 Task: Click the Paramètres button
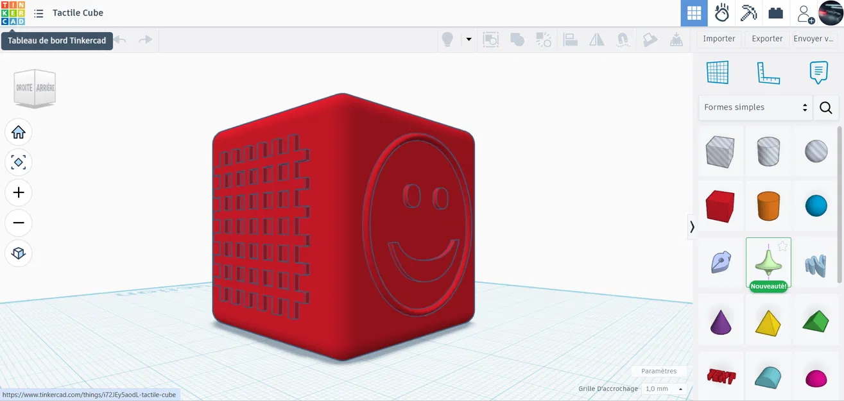[x=659, y=371]
